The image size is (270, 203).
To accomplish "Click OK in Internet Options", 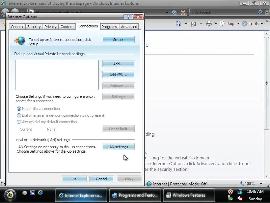I will tap(74, 179).
